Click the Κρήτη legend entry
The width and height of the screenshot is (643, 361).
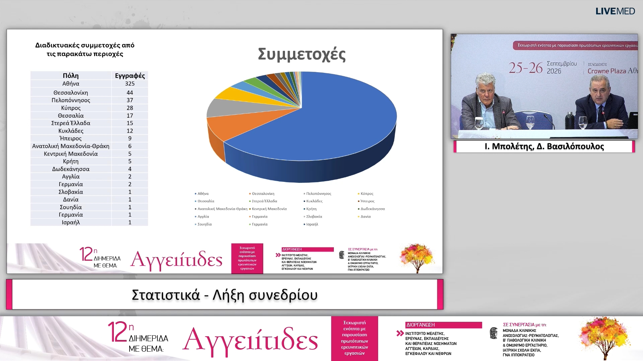[310, 209]
